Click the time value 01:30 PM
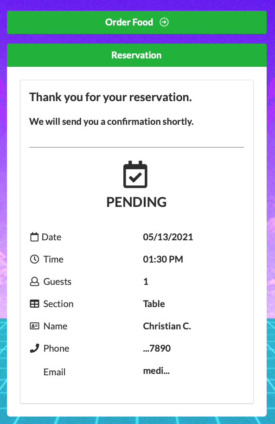 click(x=163, y=259)
